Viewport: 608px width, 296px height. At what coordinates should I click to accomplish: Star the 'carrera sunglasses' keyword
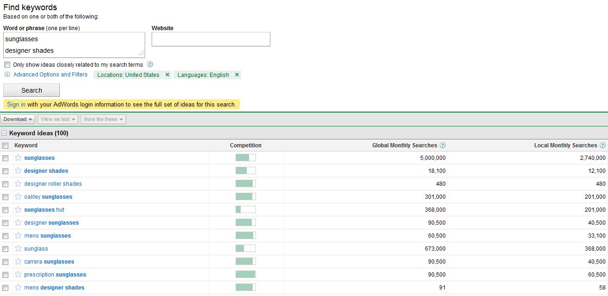[x=18, y=262]
